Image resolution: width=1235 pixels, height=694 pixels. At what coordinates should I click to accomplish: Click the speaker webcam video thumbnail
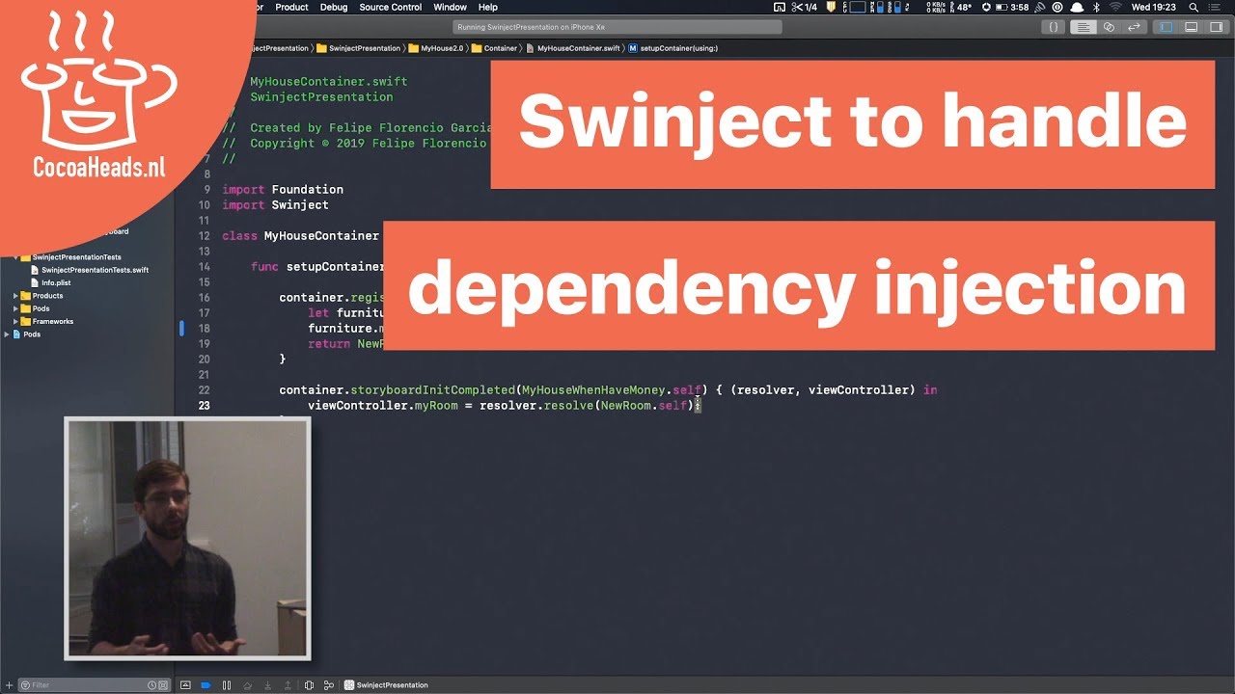point(187,539)
